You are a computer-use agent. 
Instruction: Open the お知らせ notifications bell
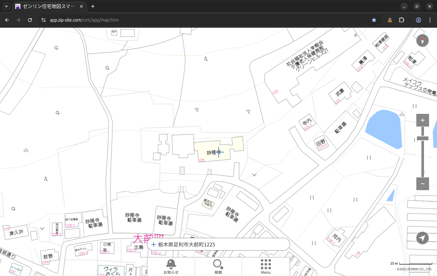(171, 266)
